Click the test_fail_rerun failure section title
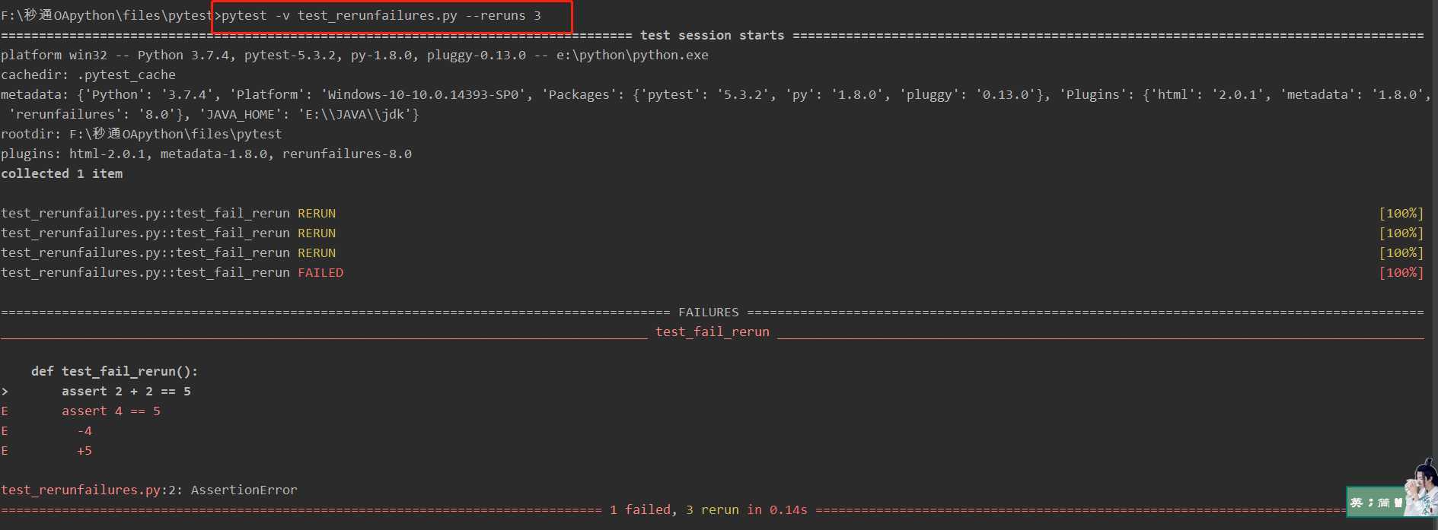1438x530 pixels. pyautogui.click(x=713, y=332)
